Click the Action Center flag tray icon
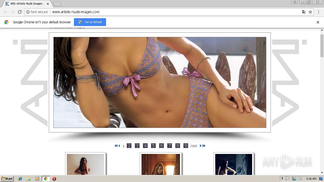 (288, 179)
